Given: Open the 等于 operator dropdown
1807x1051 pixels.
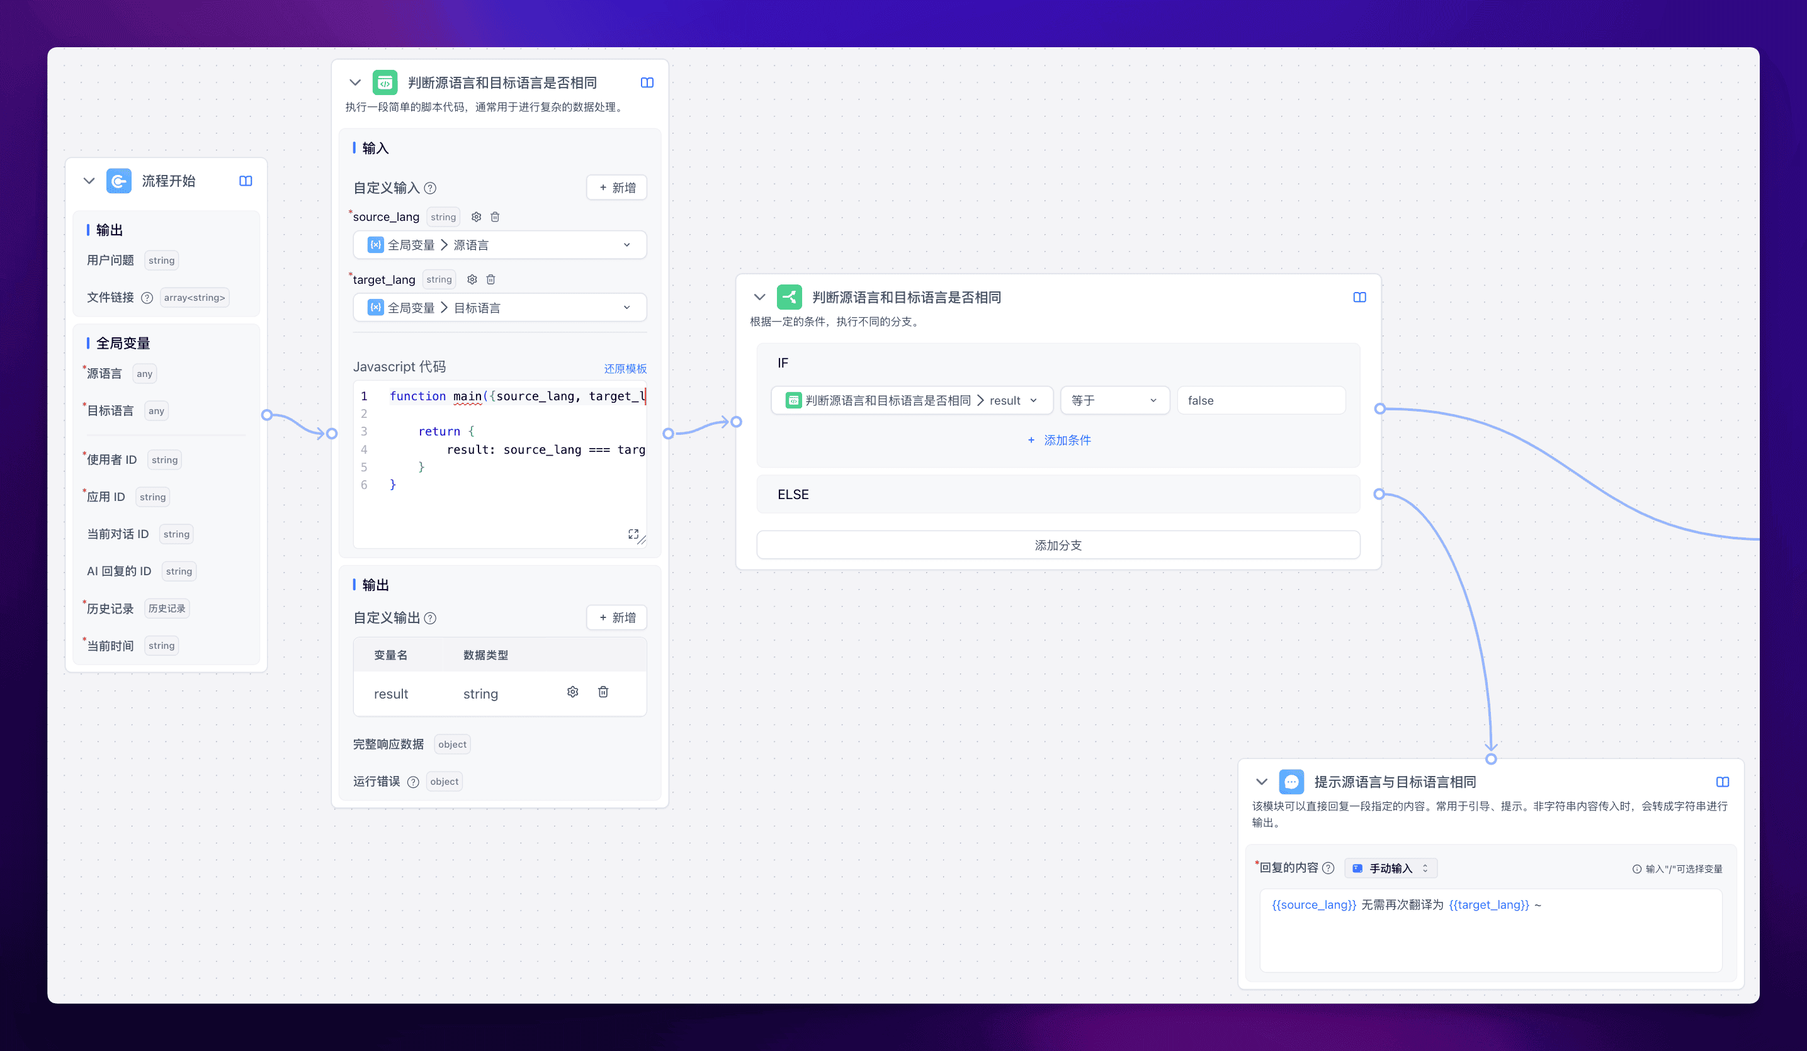Looking at the screenshot, I should coord(1115,400).
